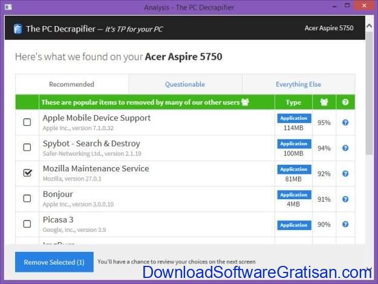Click Application badge for Mozilla Maintenance Service
Screen dimensions: 378x284
point(294,170)
